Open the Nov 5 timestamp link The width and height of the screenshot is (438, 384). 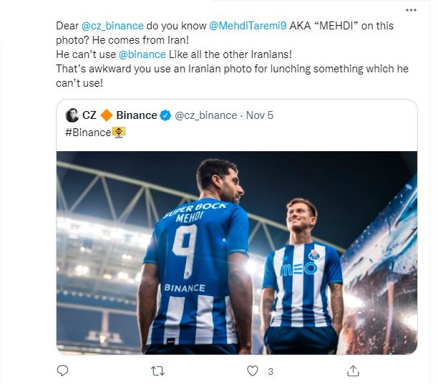click(x=259, y=115)
